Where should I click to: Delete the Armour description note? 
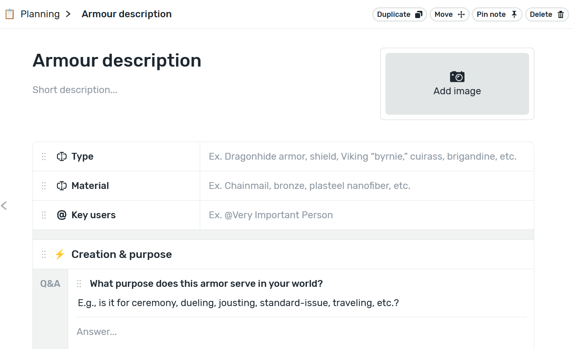click(547, 14)
